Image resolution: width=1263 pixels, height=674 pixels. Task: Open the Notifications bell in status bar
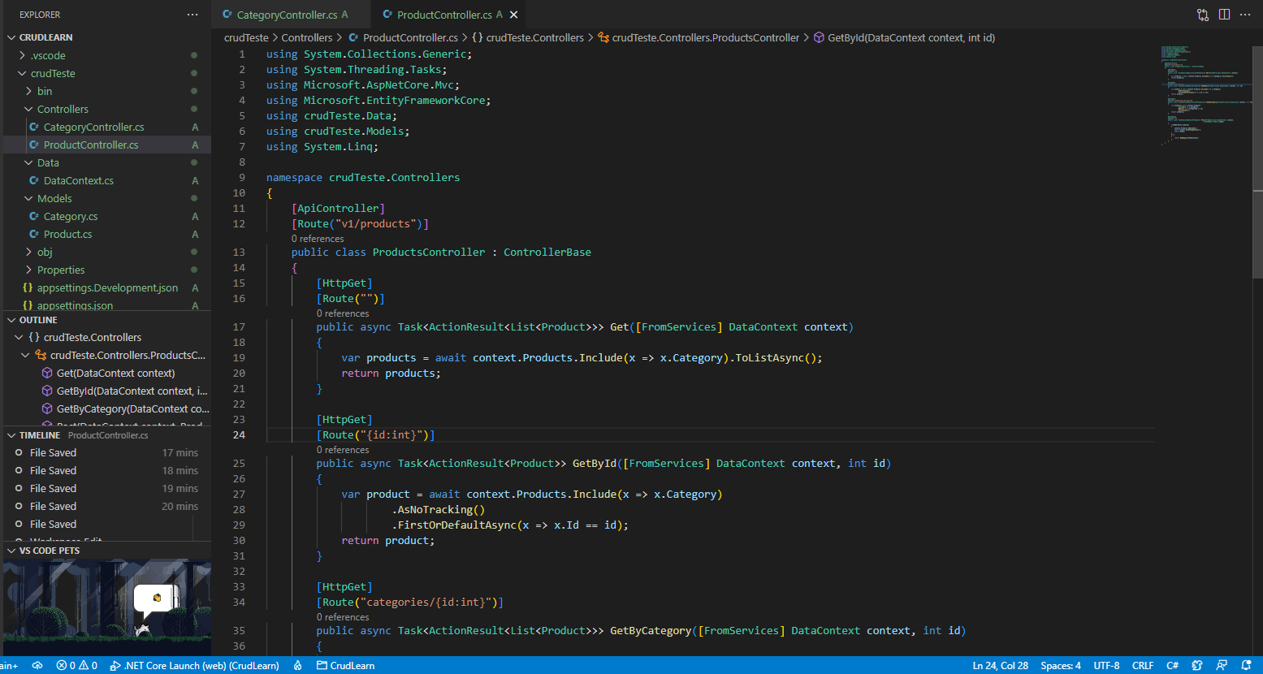1246,665
